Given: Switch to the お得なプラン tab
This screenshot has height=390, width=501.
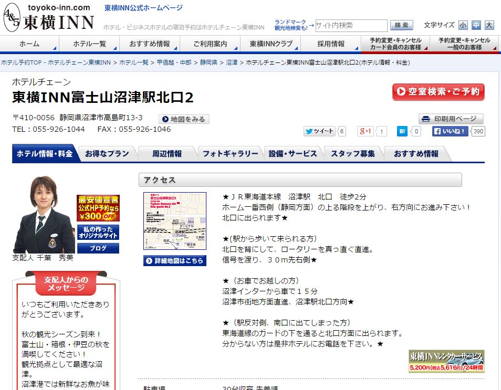Looking at the screenshot, I should pyautogui.click(x=107, y=154).
